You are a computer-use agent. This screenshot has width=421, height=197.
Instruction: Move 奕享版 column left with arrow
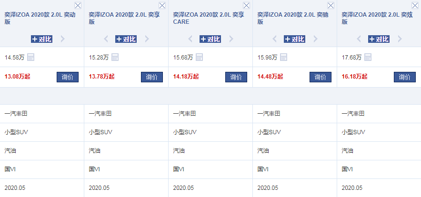click(x=106, y=39)
